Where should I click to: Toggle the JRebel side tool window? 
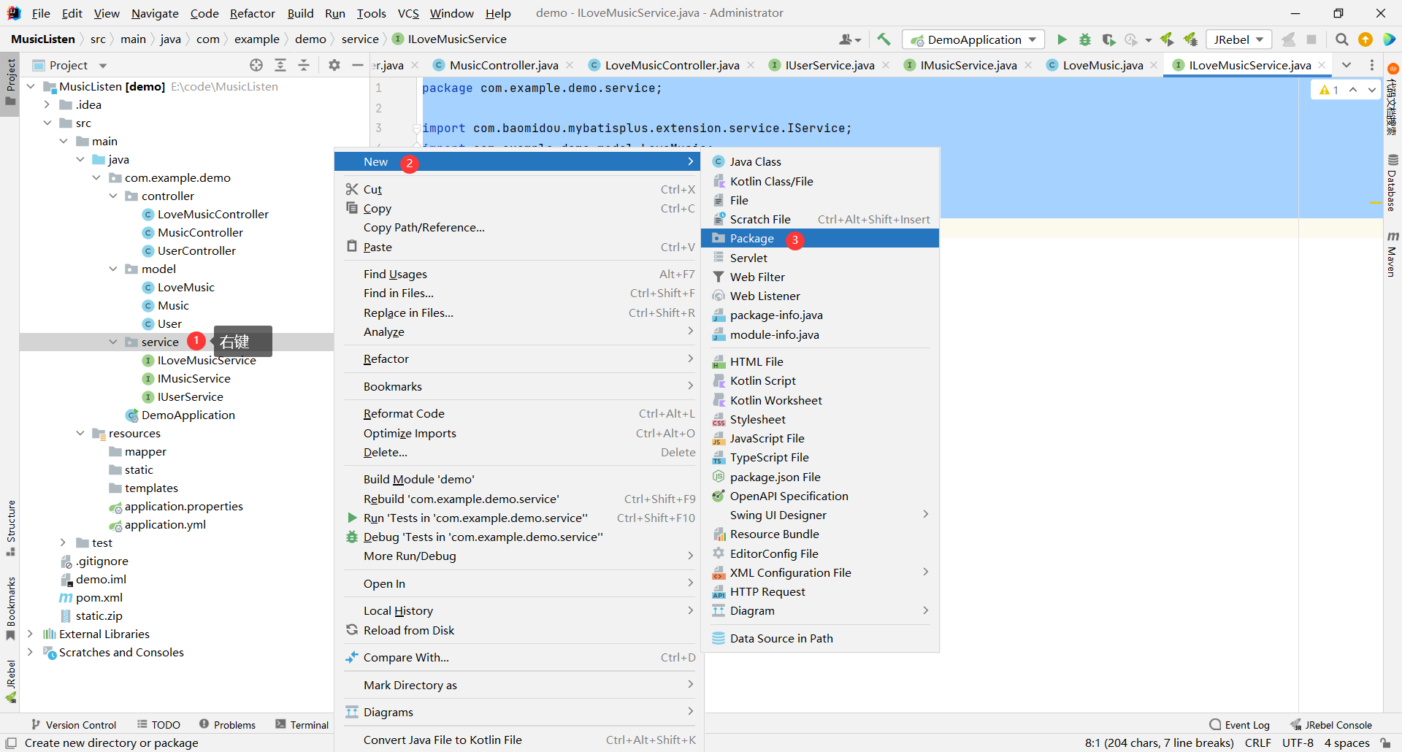tap(10, 681)
